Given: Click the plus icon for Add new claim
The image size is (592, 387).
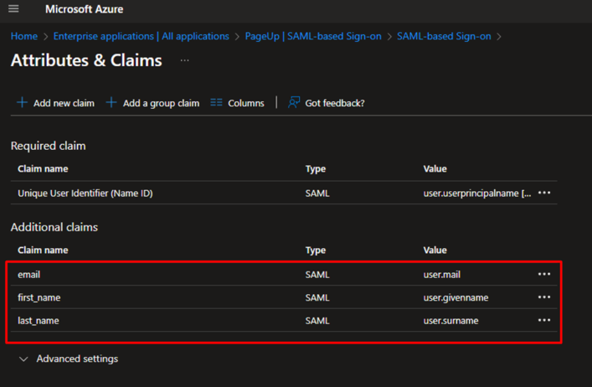Looking at the screenshot, I should (22, 103).
